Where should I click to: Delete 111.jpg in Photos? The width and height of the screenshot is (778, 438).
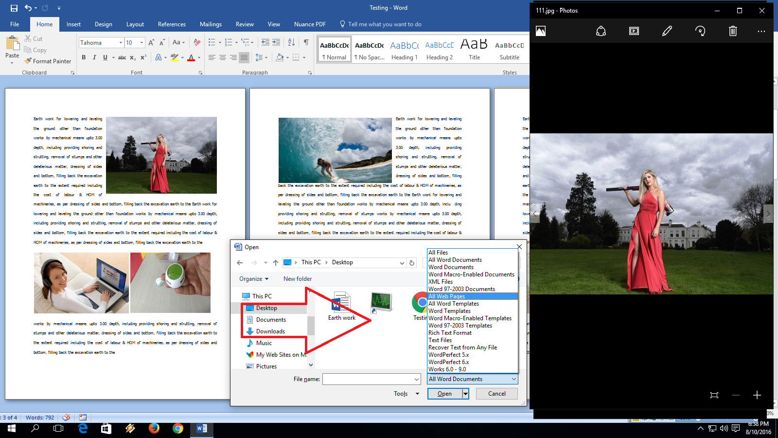pyautogui.click(x=732, y=31)
